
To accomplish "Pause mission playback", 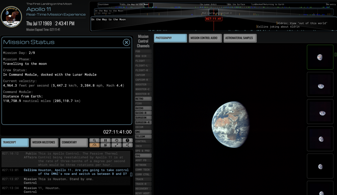I will (x=105, y=140).
